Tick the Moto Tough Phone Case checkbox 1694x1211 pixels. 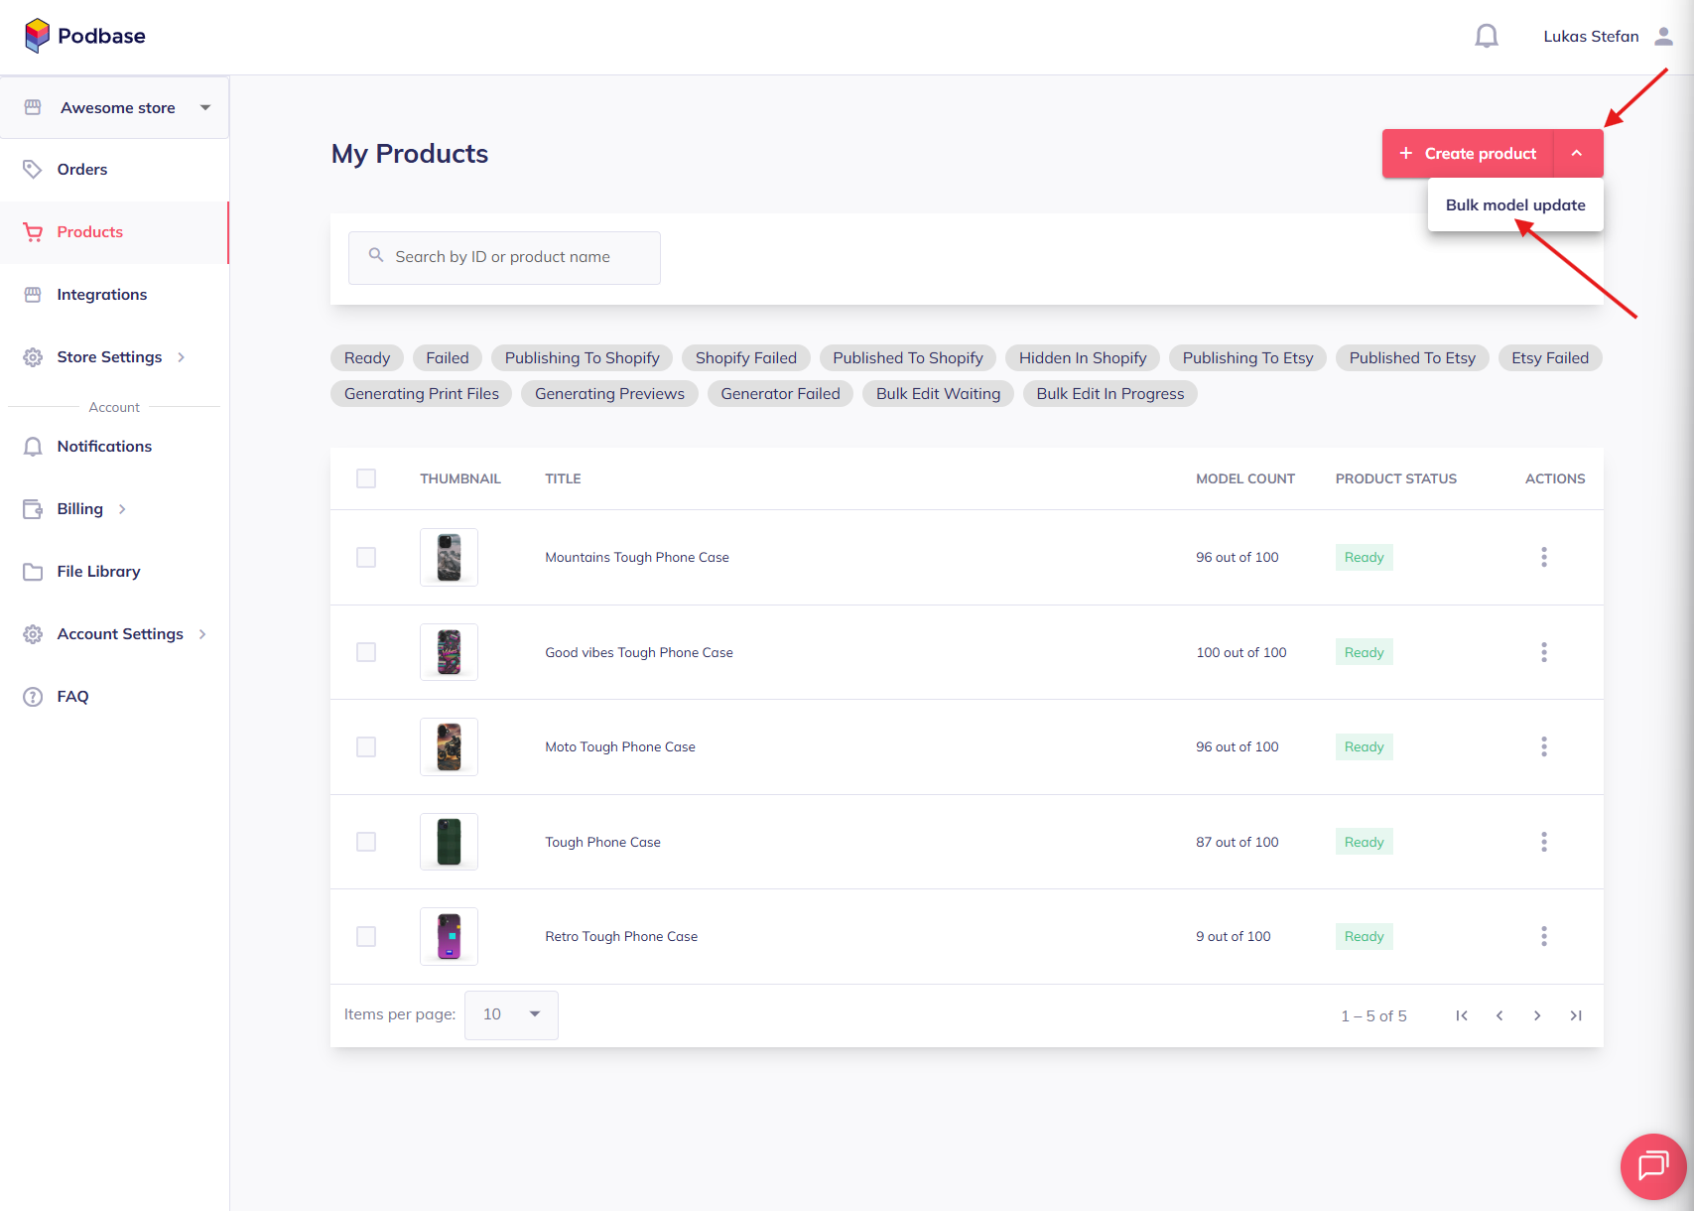pyautogui.click(x=366, y=746)
